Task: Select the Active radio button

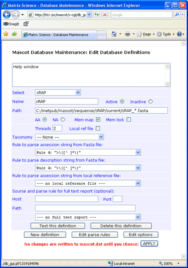Action: tap(122, 101)
